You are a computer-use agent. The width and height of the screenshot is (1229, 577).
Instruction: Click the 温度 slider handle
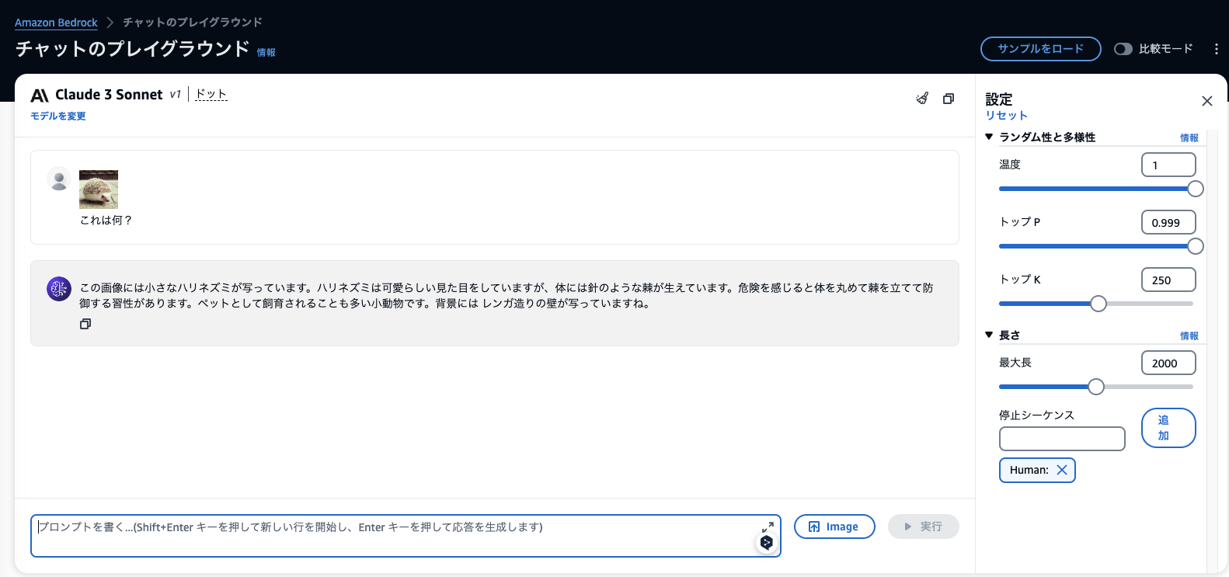[x=1196, y=189]
